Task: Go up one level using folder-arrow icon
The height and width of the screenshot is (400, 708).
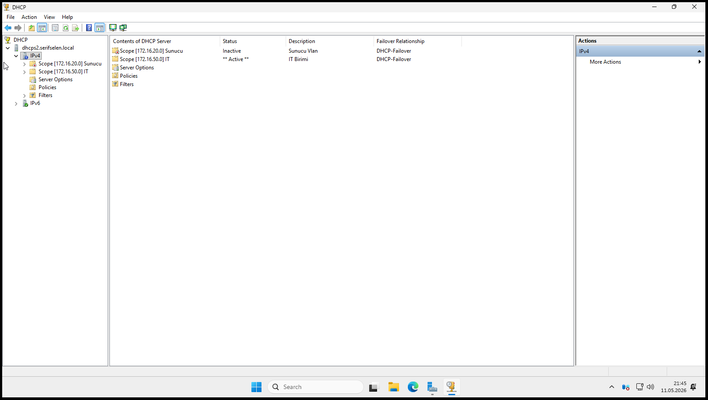Action: click(32, 28)
